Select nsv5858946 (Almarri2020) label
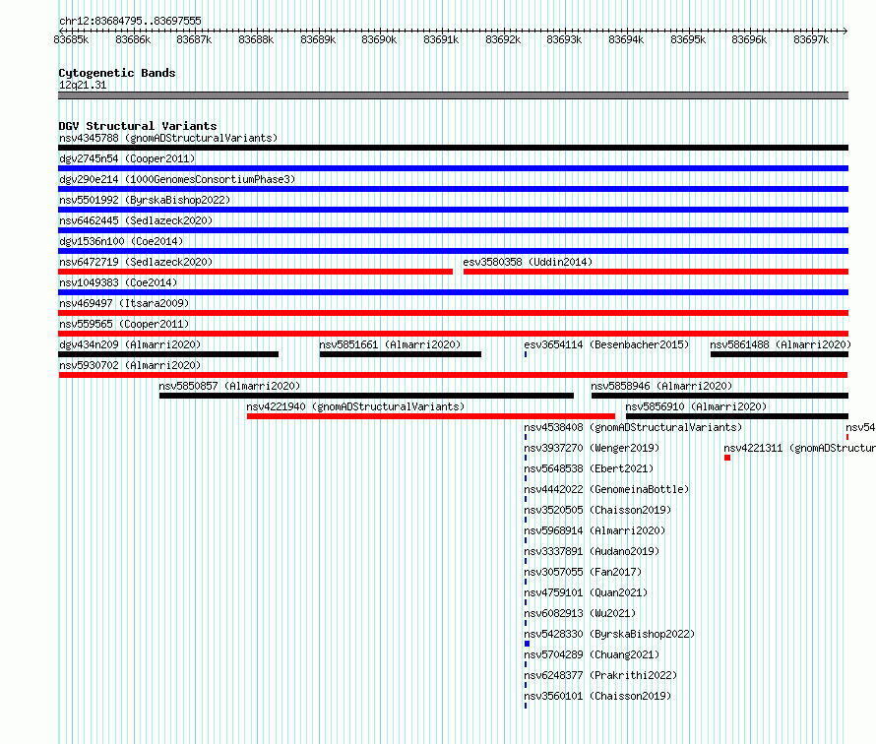 click(x=661, y=386)
